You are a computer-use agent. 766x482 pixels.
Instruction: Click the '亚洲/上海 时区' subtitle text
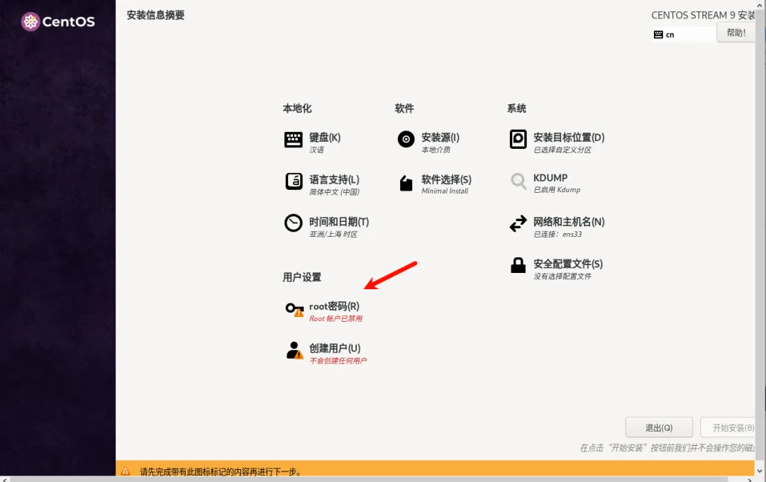click(x=333, y=234)
